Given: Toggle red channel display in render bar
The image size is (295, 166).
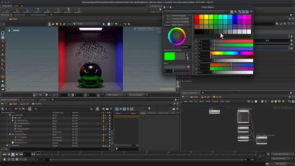Looking at the screenshot, I should [37, 95].
